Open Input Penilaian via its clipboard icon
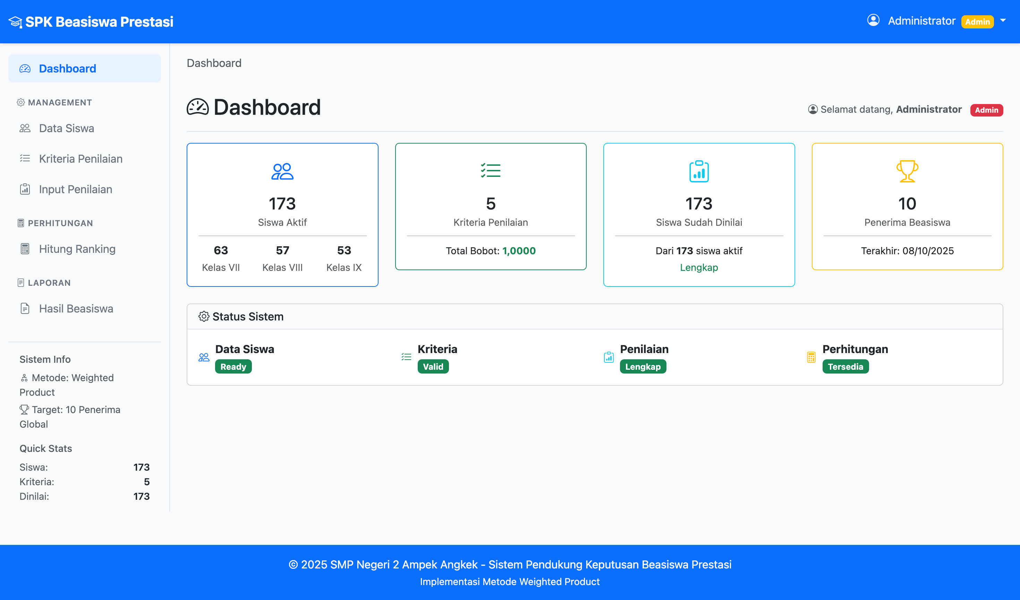Screen dimensions: 1020x600 25,189
